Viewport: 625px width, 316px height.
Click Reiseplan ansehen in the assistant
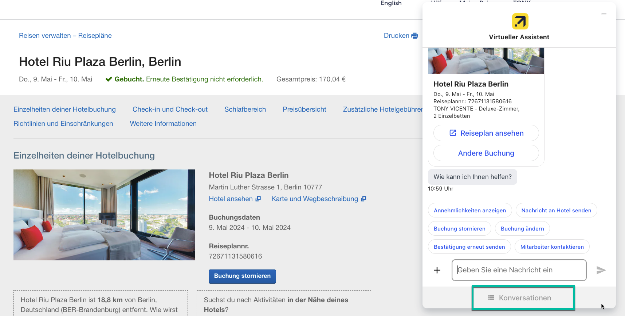tap(486, 133)
